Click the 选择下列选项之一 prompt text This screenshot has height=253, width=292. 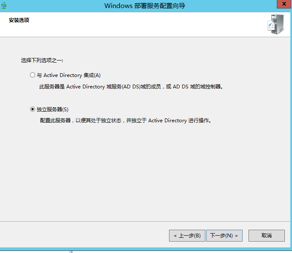[x=42, y=60]
